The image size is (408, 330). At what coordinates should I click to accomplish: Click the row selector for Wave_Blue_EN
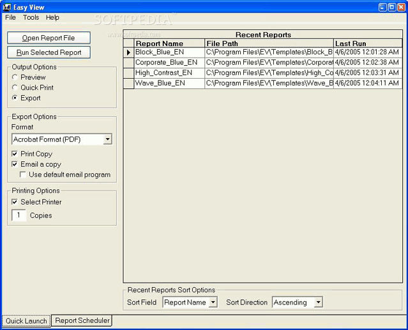point(128,83)
